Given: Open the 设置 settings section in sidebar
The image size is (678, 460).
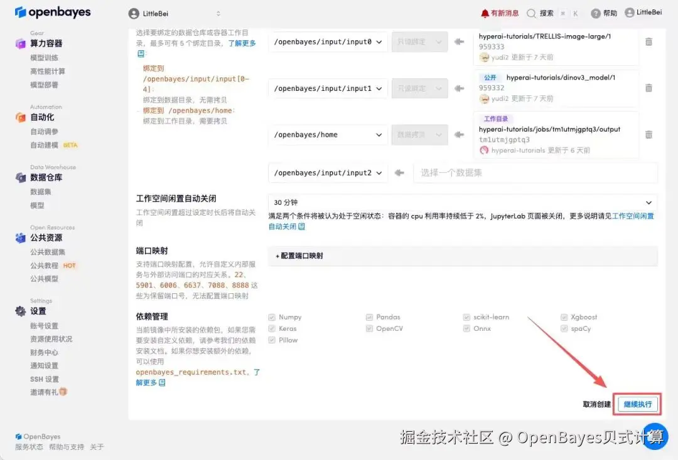Looking at the screenshot, I should point(38,311).
